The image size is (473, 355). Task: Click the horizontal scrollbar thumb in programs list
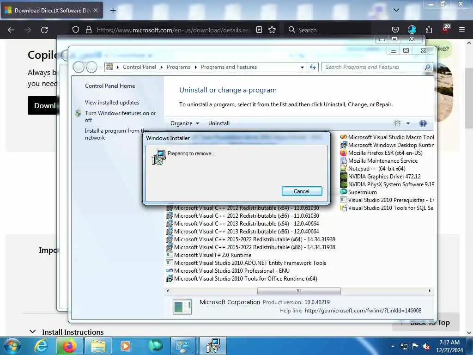pyautogui.click(x=299, y=291)
